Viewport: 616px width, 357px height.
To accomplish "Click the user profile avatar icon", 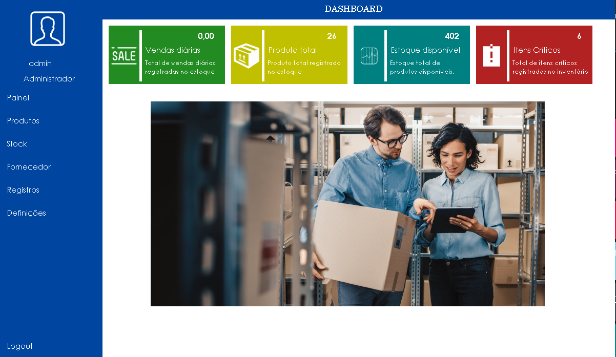I will (48, 29).
